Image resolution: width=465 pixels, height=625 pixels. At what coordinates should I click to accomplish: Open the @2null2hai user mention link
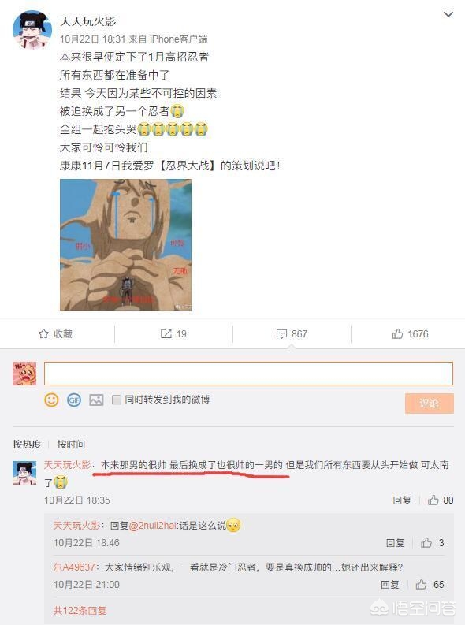coord(153,526)
